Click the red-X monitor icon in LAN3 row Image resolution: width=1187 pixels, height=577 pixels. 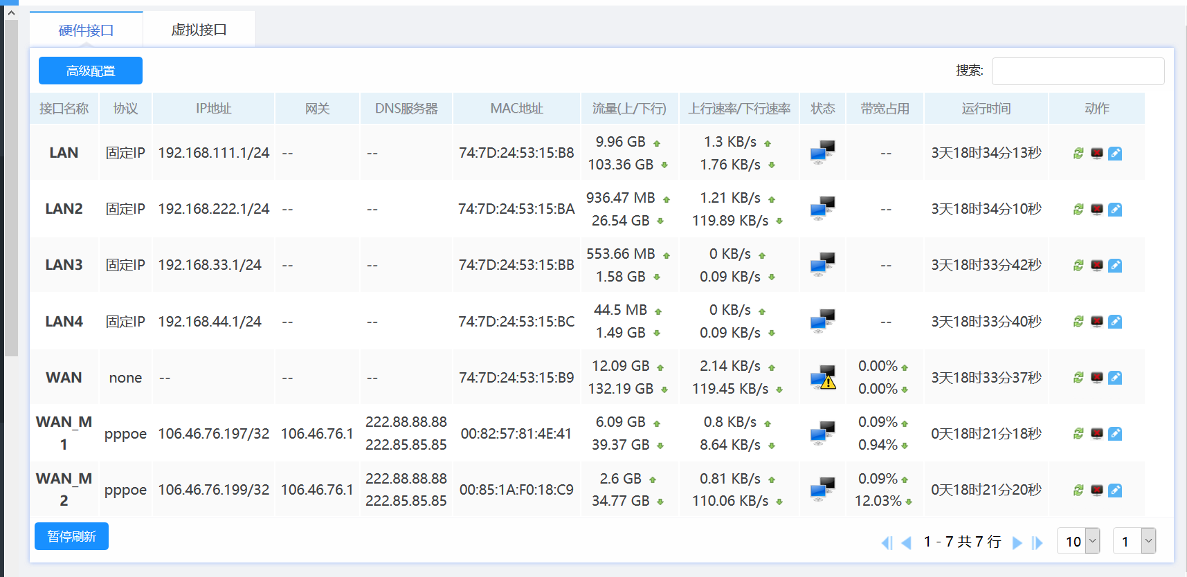[1097, 266]
